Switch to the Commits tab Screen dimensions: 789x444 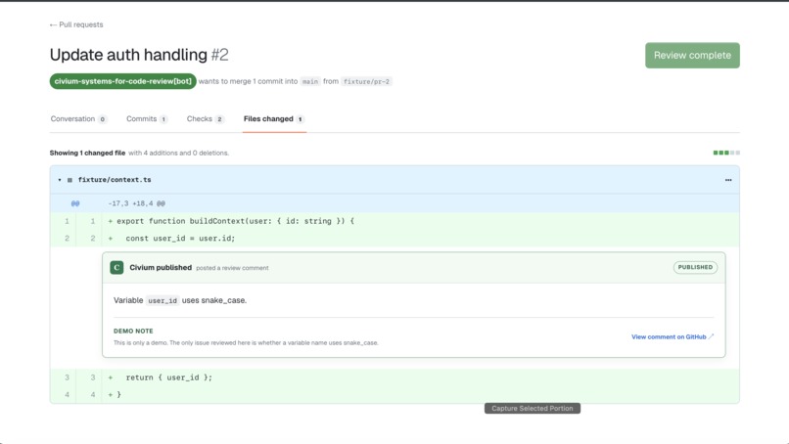click(x=147, y=119)
